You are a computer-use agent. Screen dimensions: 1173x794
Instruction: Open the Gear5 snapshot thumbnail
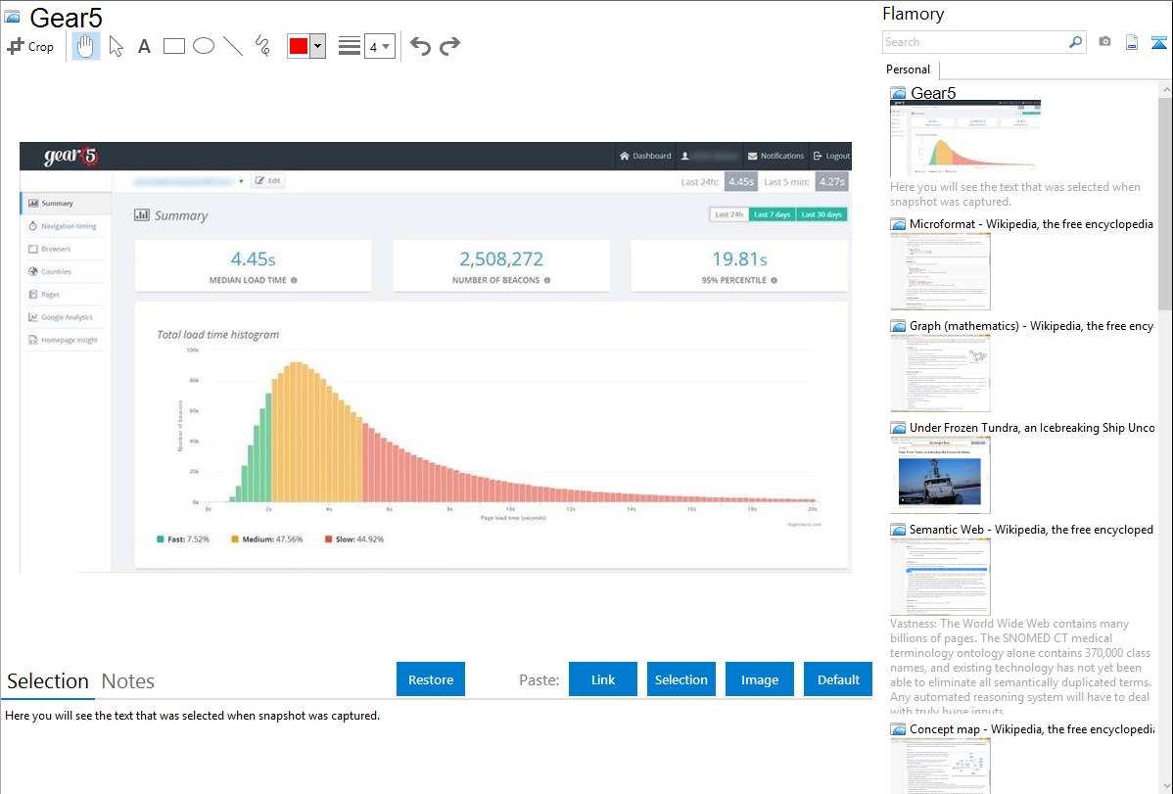tap(965, 138)
